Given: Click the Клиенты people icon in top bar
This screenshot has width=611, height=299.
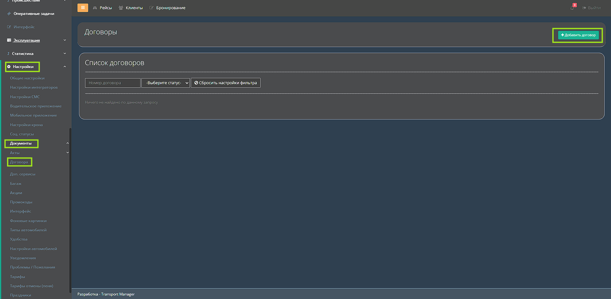Looking at the screenshot, I should pos(121,8).
